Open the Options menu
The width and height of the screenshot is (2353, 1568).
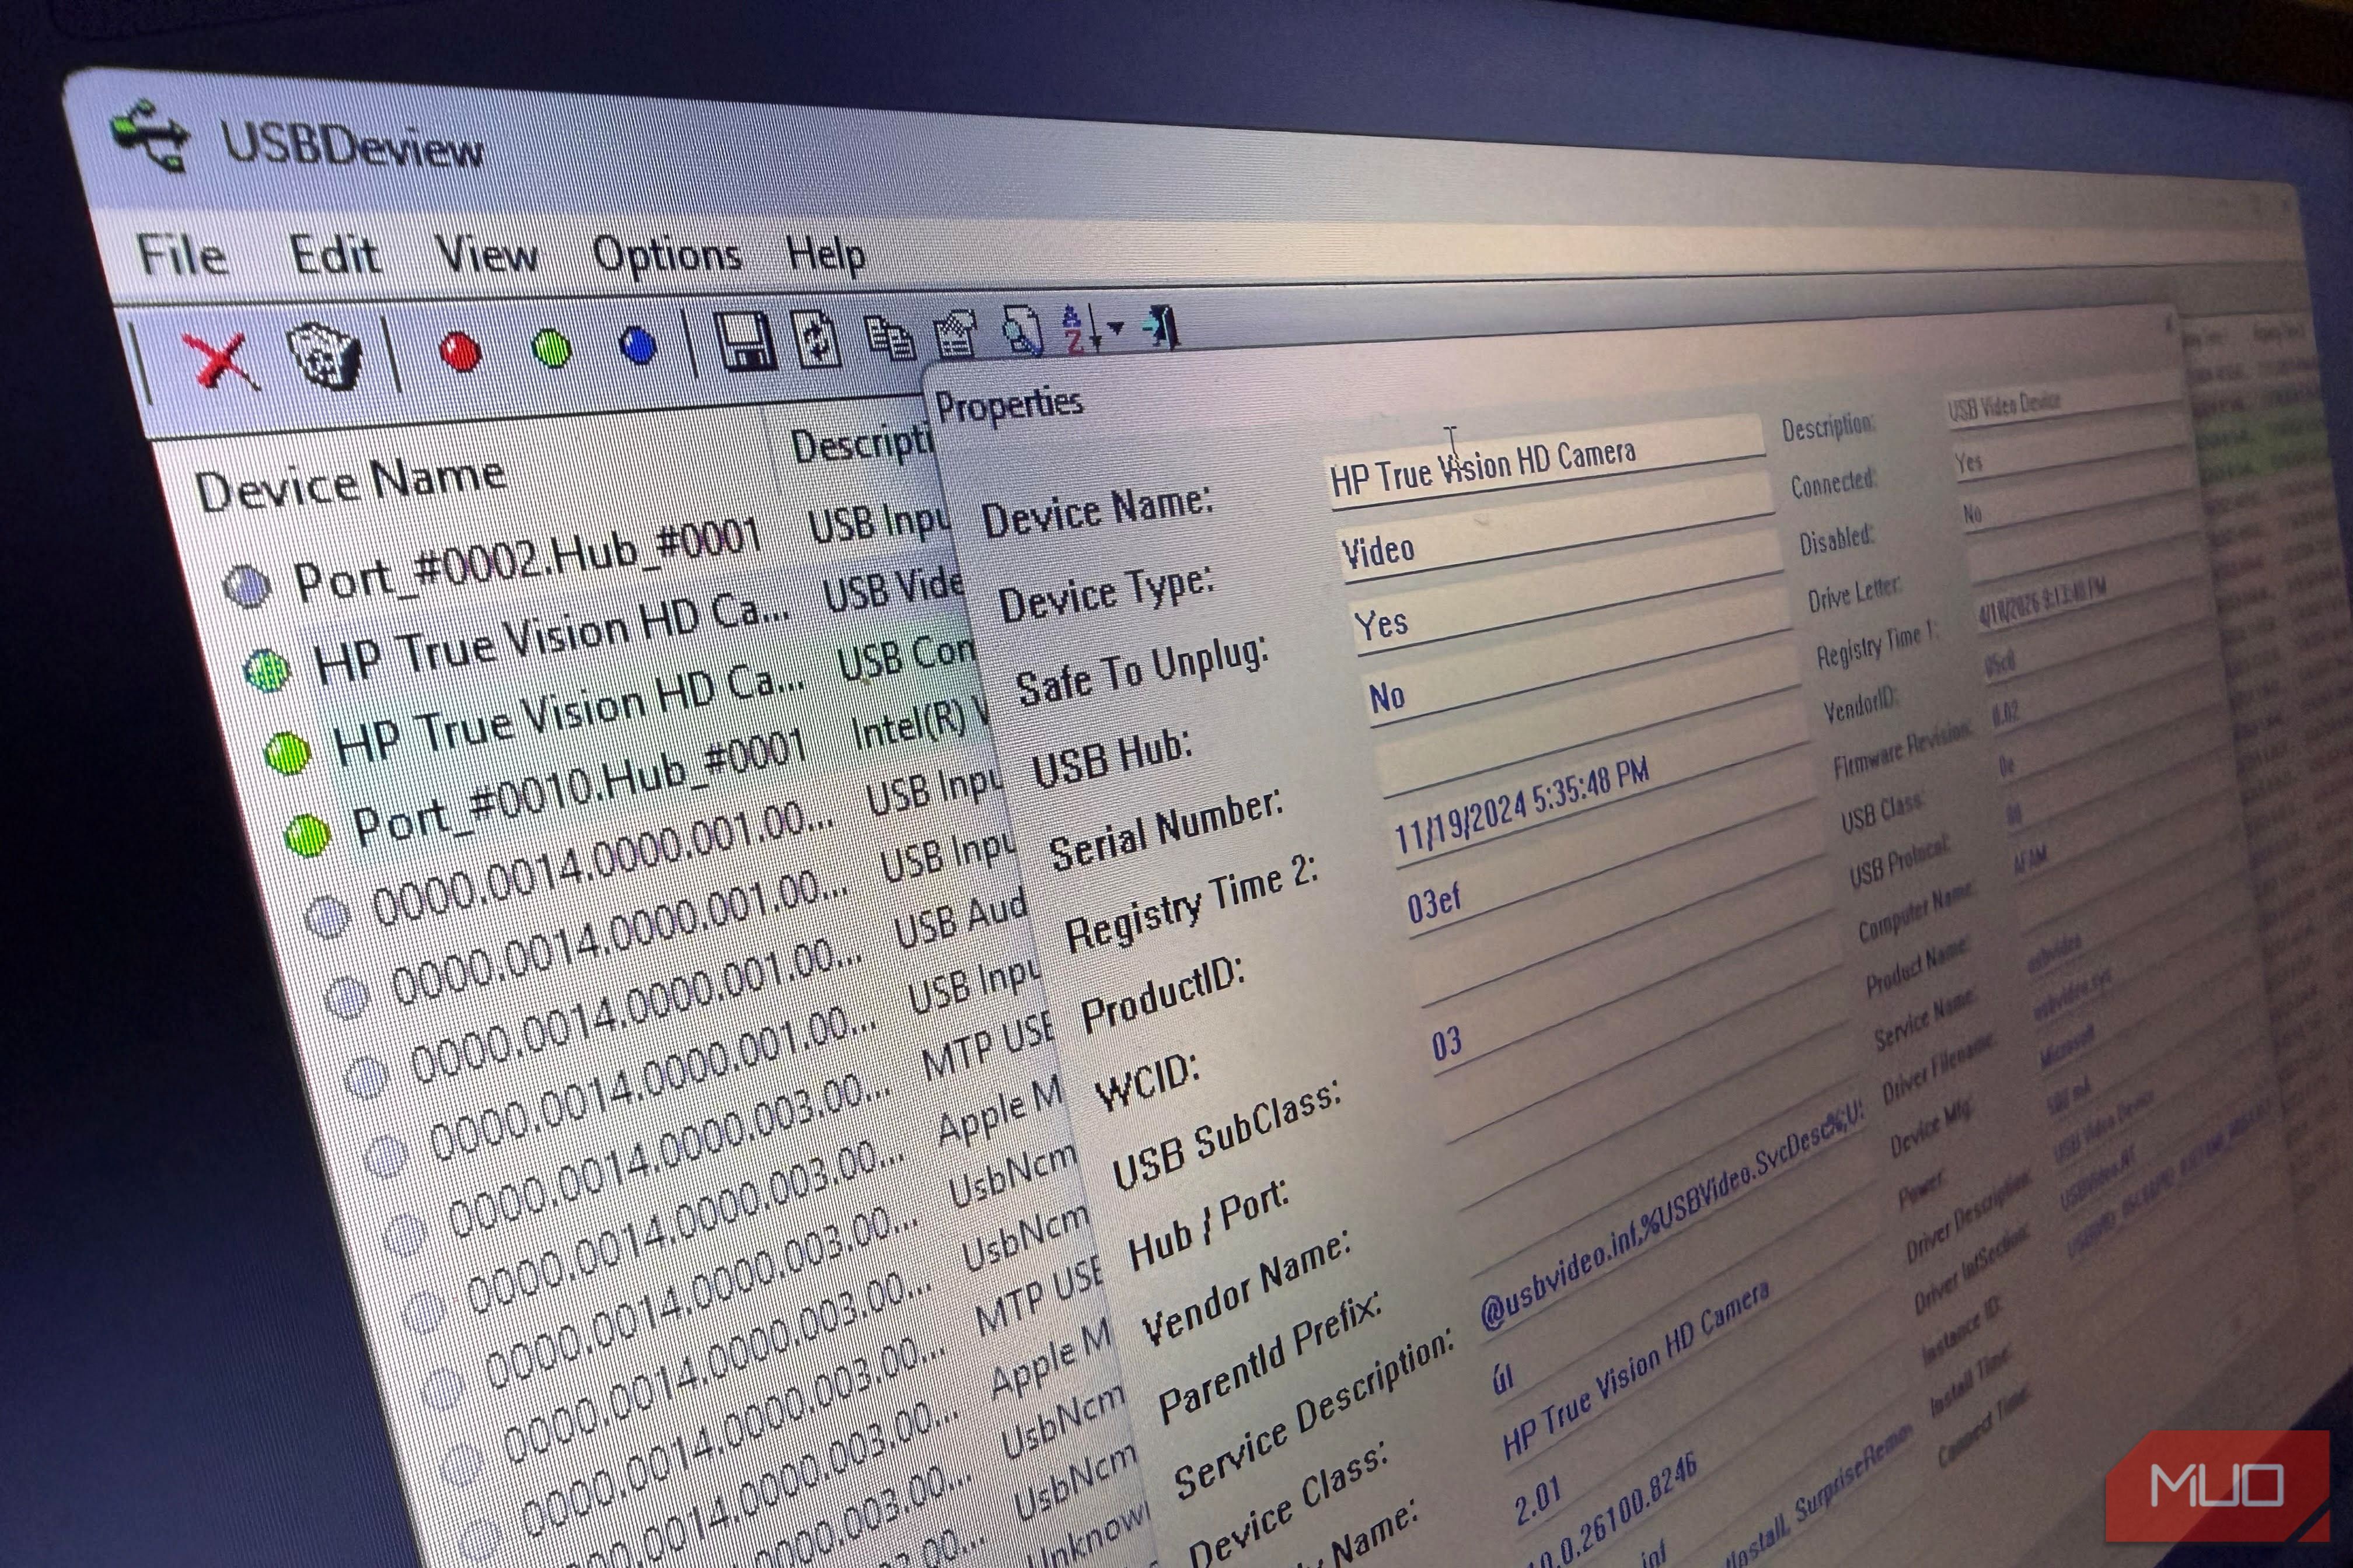point(666,255)
